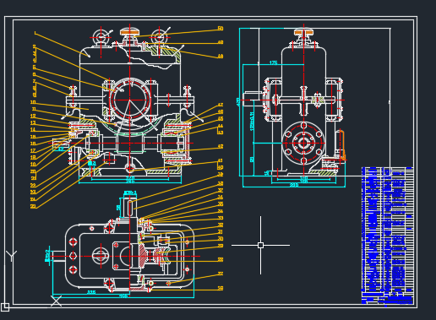Select part number label 45
Image resolution: width=436 pixels, height=320 pixels.
pyautogui.click(x=221, y=119)
